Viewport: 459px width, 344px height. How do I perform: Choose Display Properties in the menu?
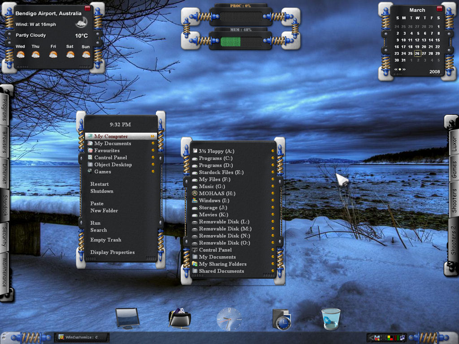(113, 252)
